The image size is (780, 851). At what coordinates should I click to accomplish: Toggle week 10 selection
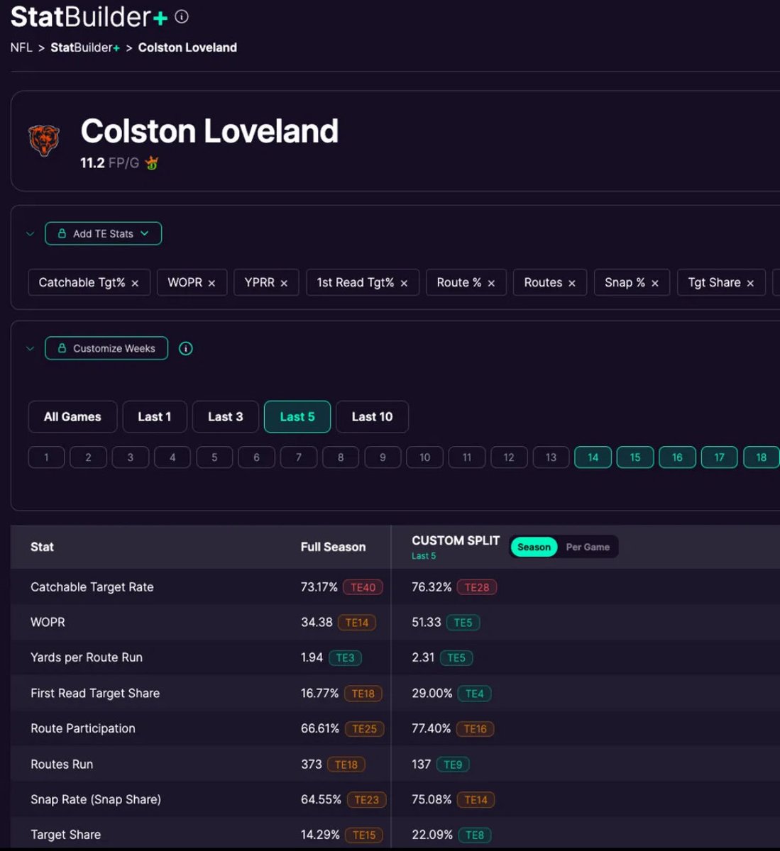pos(424,457)
